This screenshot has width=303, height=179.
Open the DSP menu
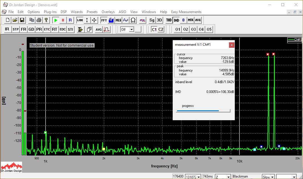tap(64, 12)
